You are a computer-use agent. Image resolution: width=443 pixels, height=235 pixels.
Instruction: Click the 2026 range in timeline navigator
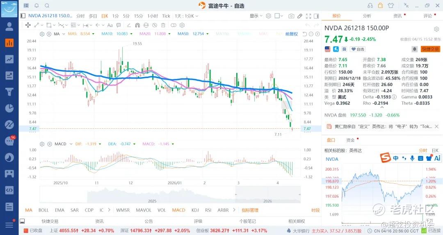click(x=267, y=201)
